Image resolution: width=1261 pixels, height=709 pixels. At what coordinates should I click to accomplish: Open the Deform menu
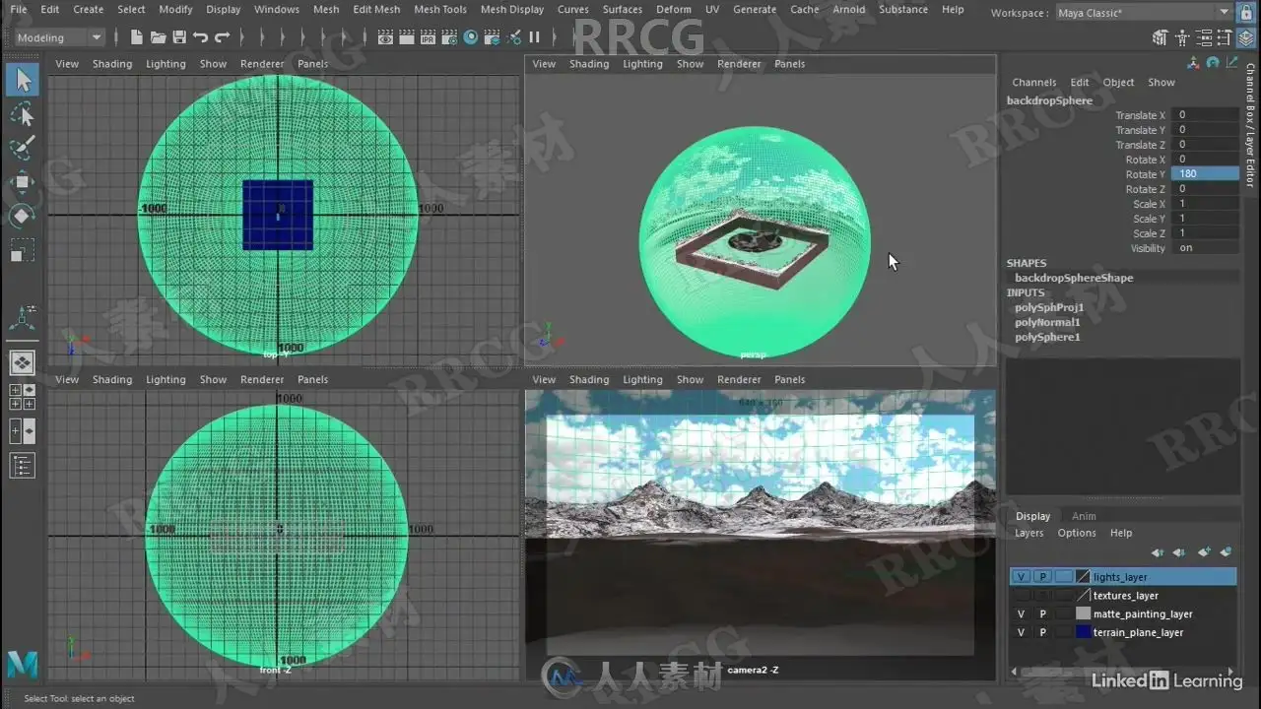coord(674,10)
